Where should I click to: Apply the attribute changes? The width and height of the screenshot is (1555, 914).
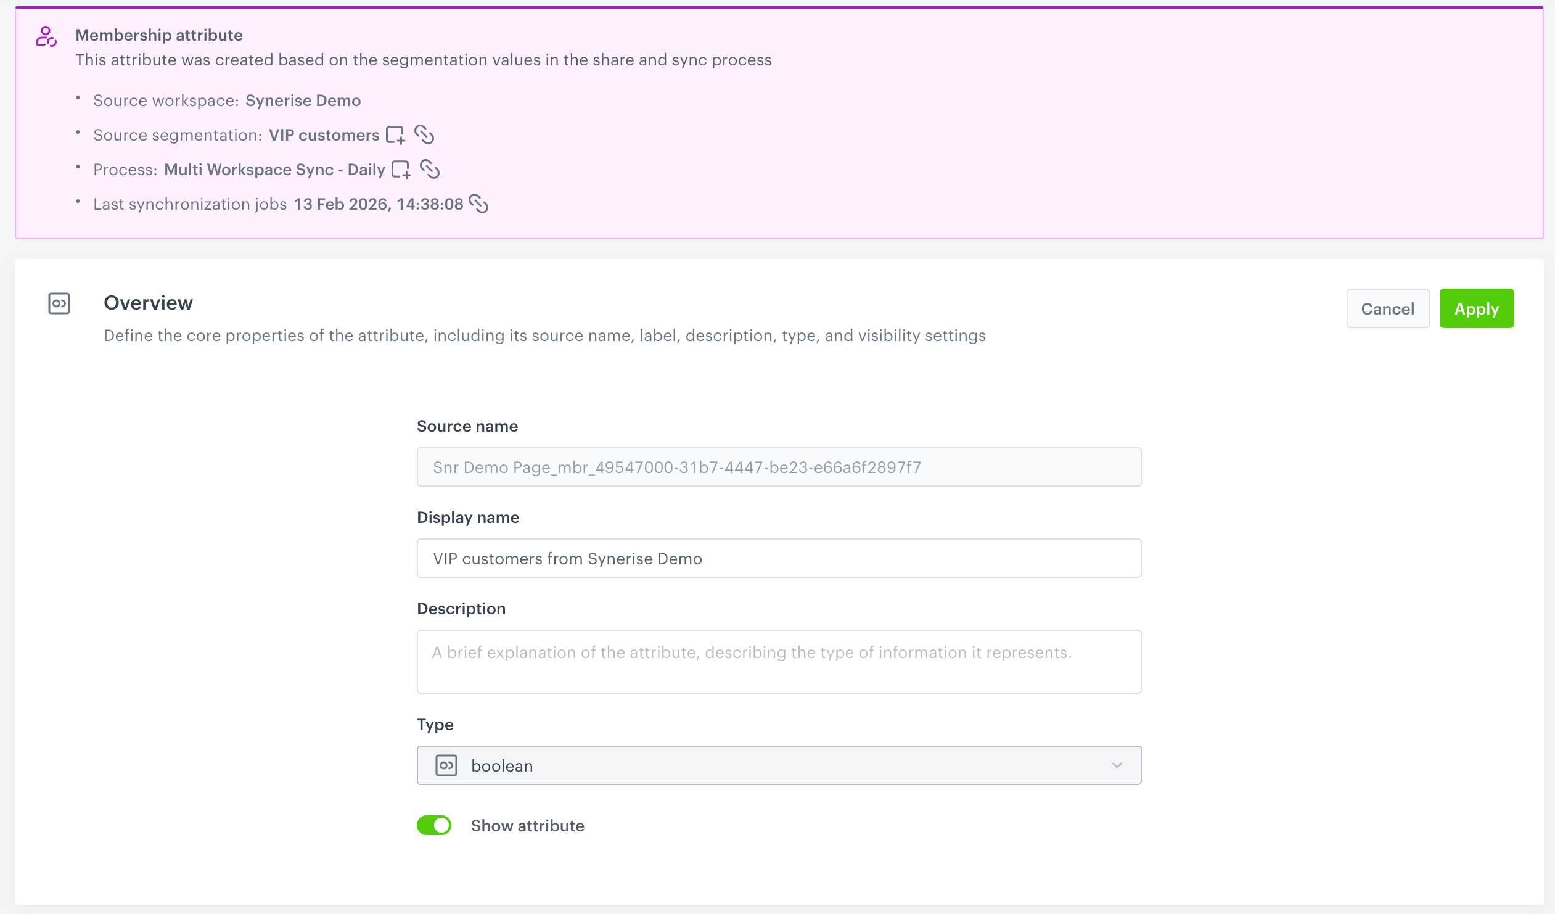pos(1476,308)
